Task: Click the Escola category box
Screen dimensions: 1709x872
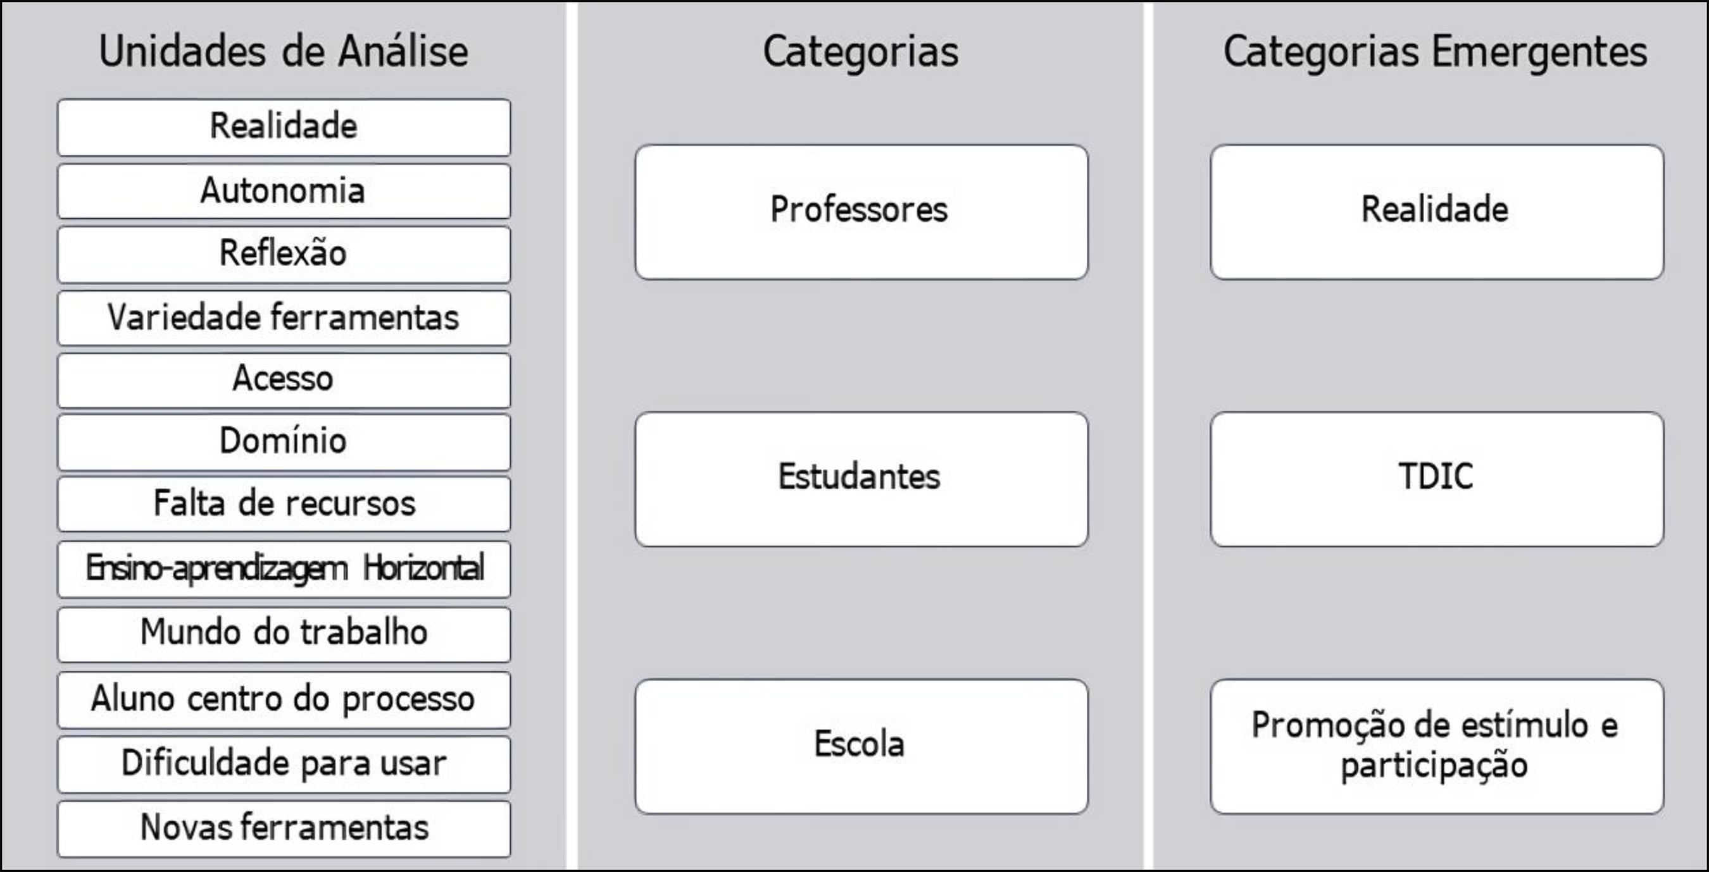Action: pyautogui.click(x=861, y=746)
